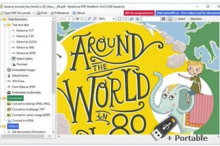Click the PDF cover page preview
Screen dimensions: 220x146
tap(138, 78)
